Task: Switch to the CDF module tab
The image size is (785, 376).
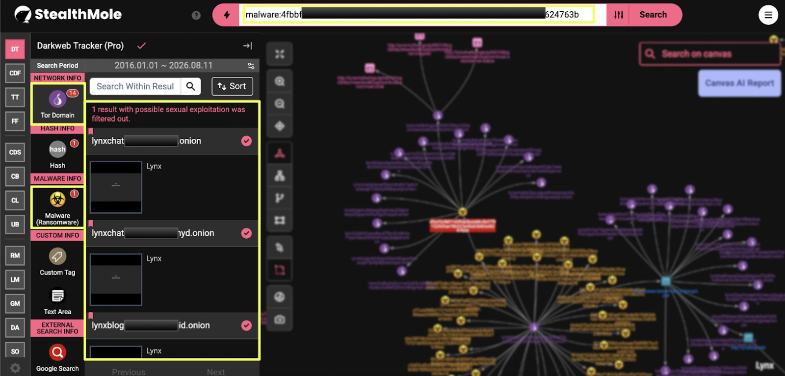Action: click(x=15, y=73)
